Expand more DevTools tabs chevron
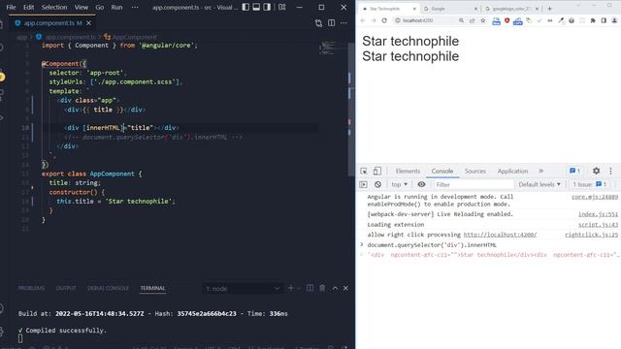This screenshot has height=349, width=621. tap(541, 171)
